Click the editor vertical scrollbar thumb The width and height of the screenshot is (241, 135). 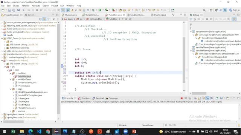point(184,60)
